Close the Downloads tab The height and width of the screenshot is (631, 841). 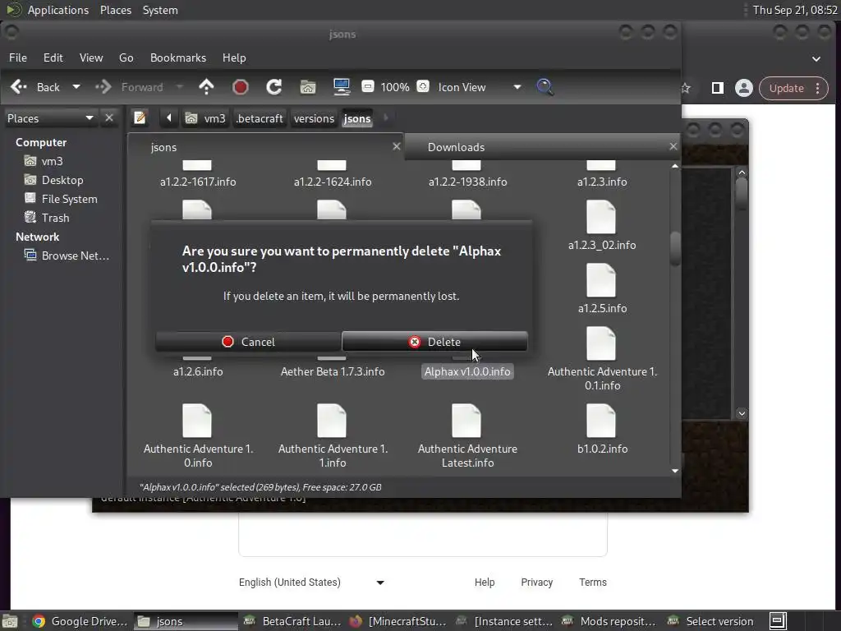[673, 146]
